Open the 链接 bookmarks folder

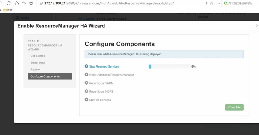coord(8,10)
